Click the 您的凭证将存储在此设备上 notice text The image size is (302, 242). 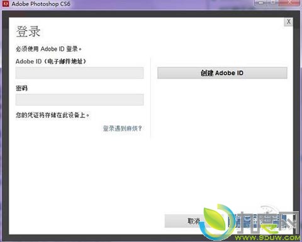pyautogui.click(x=53, y=115)
